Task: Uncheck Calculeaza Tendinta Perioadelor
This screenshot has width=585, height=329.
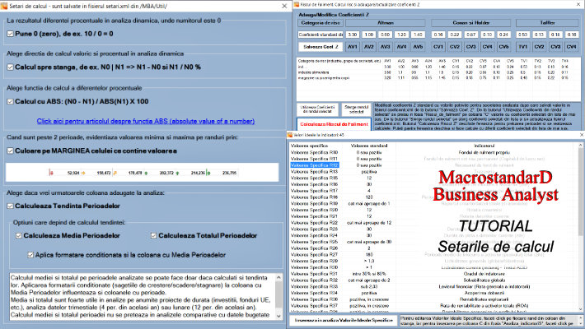Action: 10,206
